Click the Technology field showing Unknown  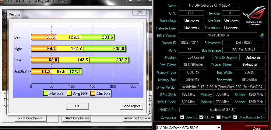click(191, 21)
